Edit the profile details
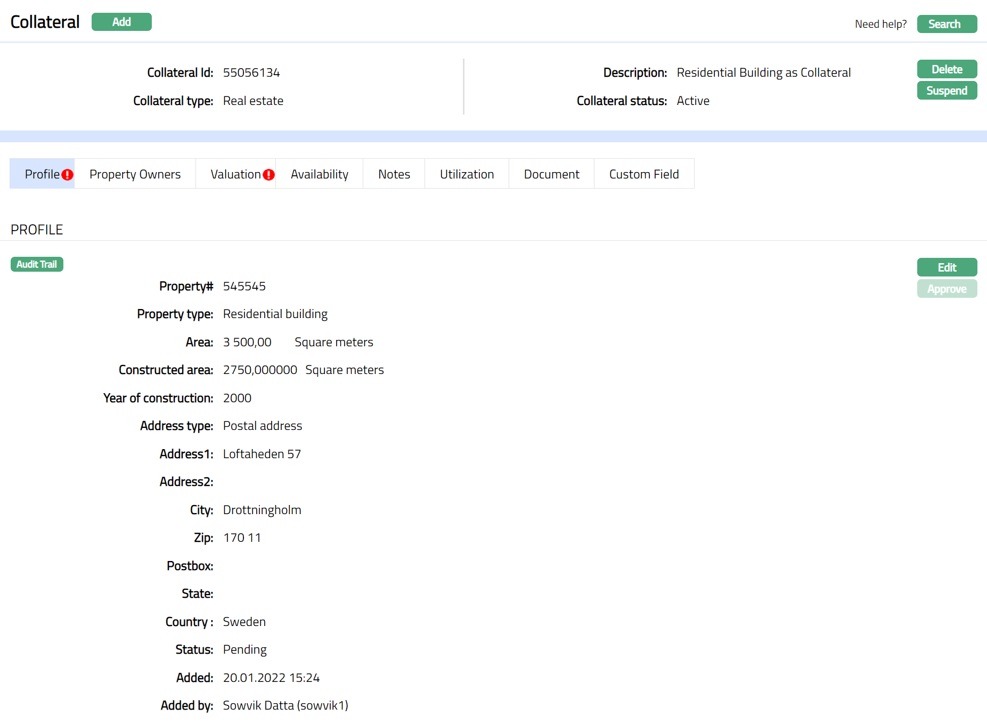Screen dimensions: 987x724 (947, 267)
